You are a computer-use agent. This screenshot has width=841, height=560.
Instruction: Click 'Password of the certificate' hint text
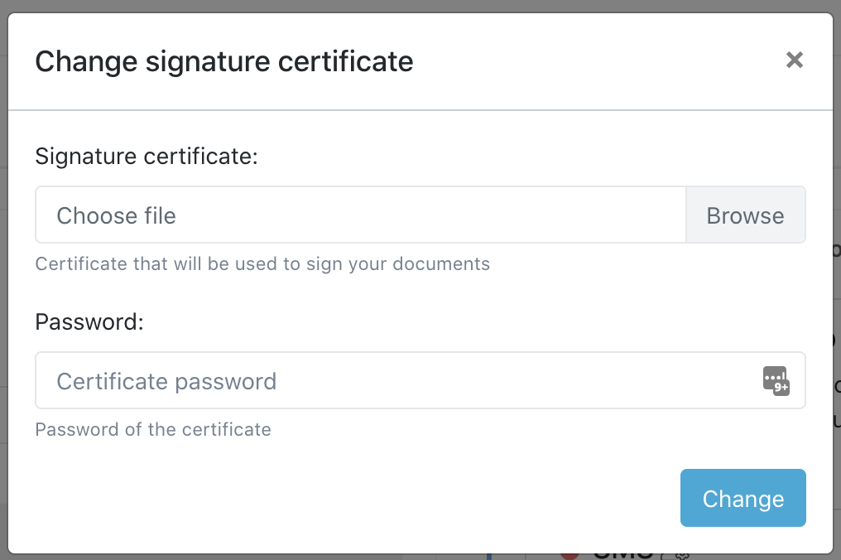pyautogui.click(x=153, y=430)
